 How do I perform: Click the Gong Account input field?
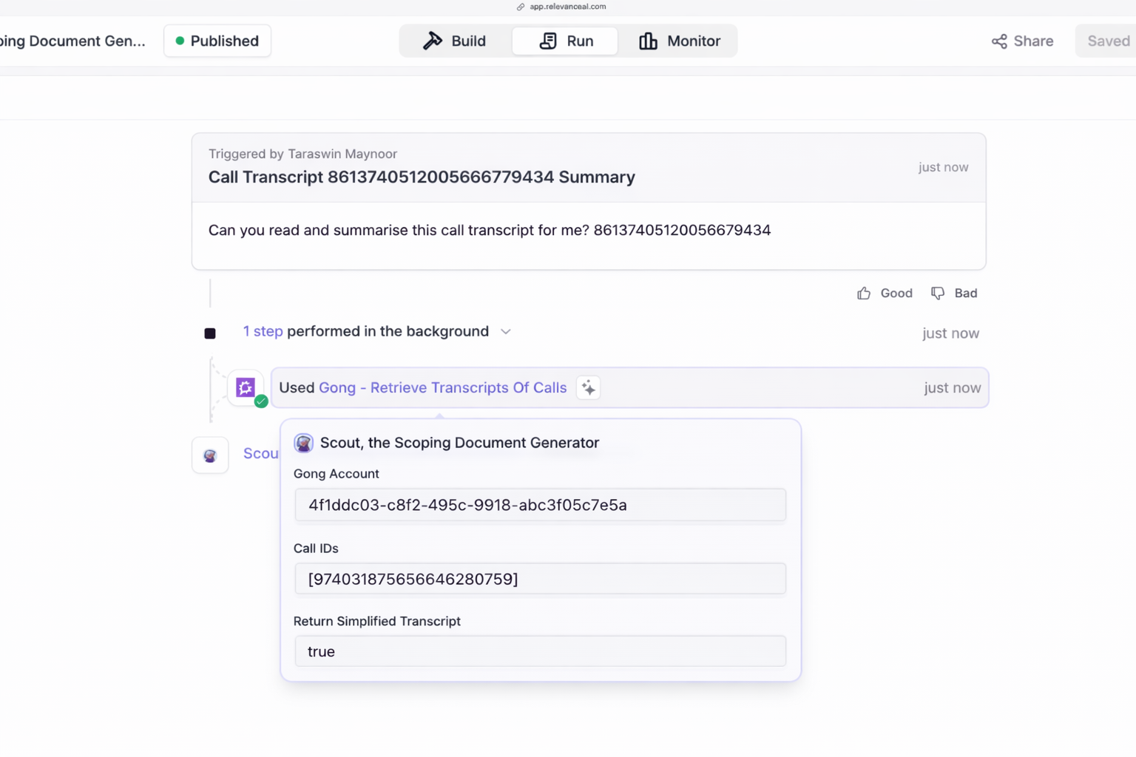click(x=540, y=505)
